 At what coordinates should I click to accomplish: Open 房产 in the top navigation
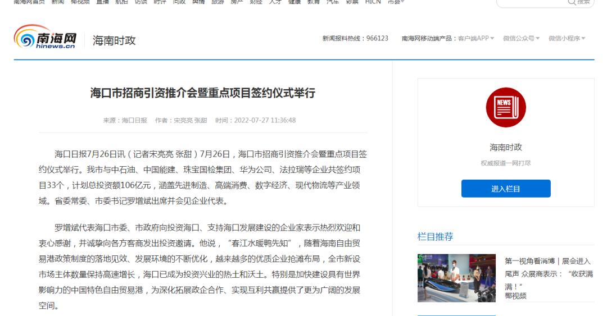[x=237, y=2]
